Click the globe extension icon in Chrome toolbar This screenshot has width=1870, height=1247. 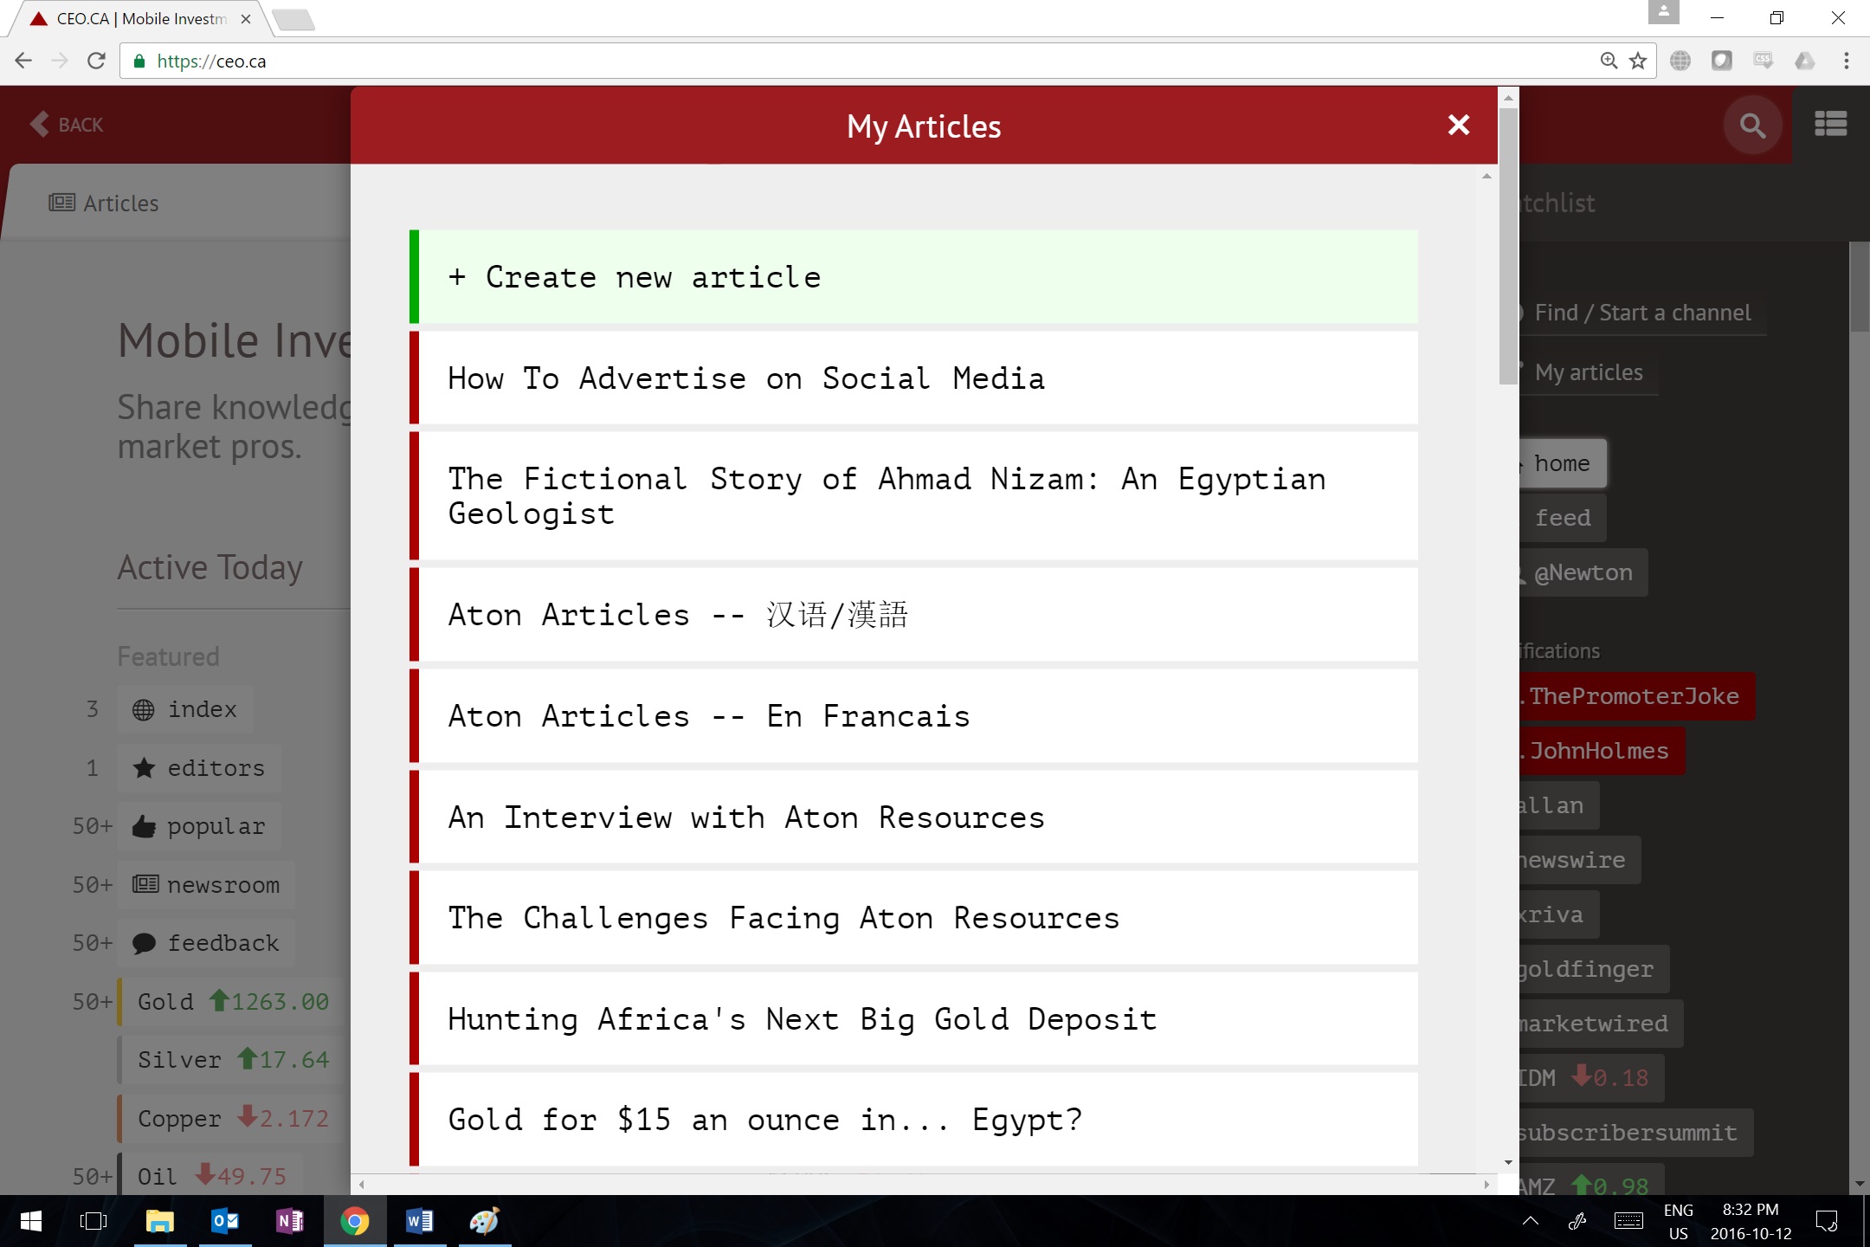[1680, 61]
